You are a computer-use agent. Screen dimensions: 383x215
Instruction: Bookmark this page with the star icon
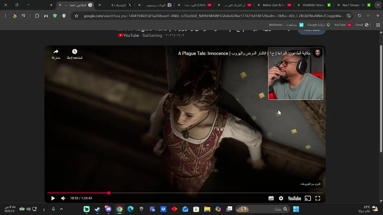[77, 16]
